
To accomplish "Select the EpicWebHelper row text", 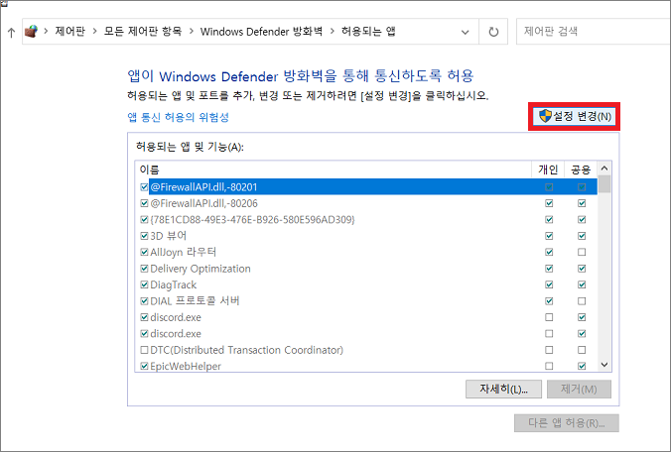I will [186, 366].
